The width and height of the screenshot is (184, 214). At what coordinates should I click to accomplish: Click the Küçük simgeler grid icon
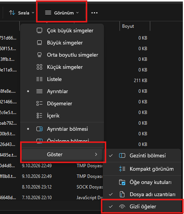click(x=39, y=67)
